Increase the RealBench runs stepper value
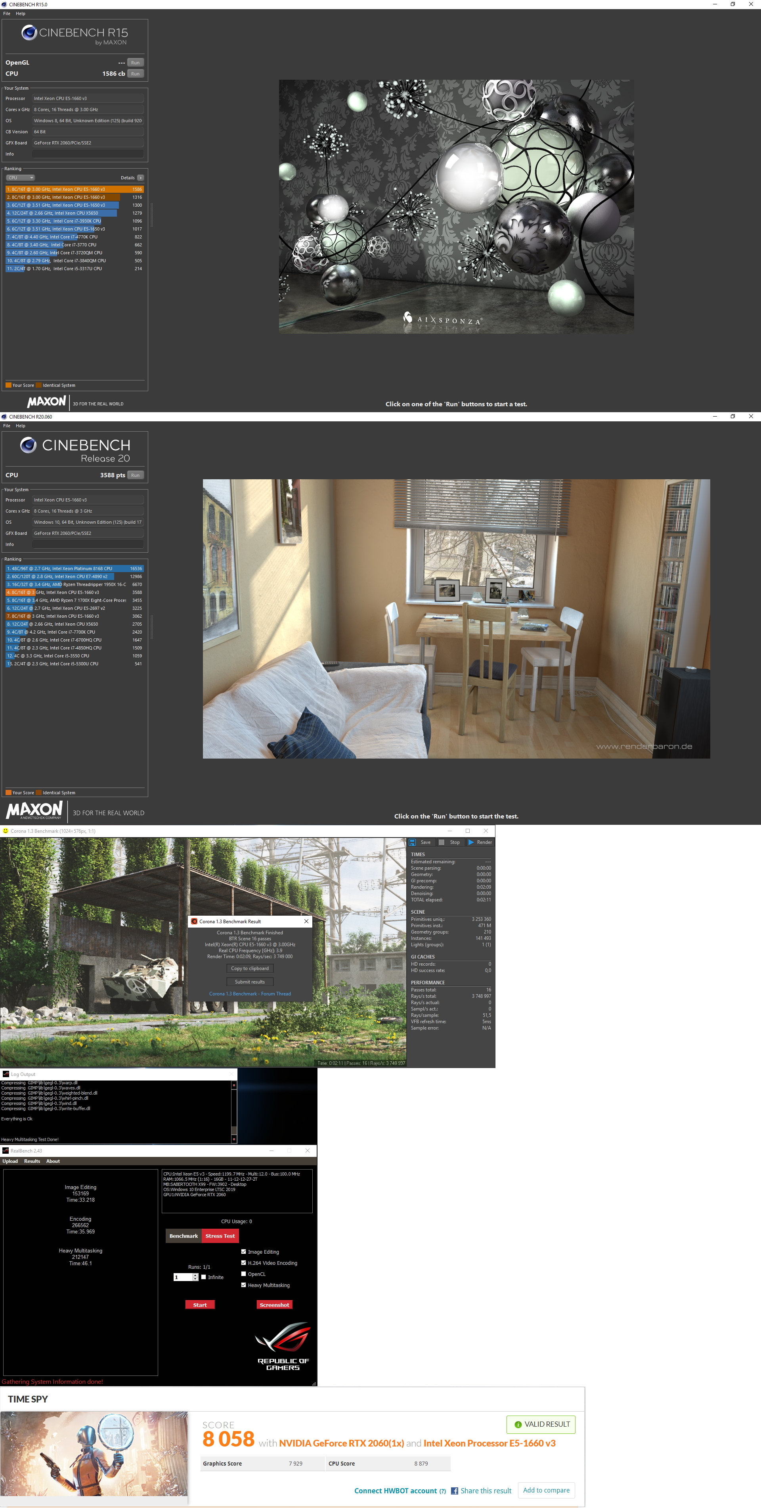 coord(195,1276)
